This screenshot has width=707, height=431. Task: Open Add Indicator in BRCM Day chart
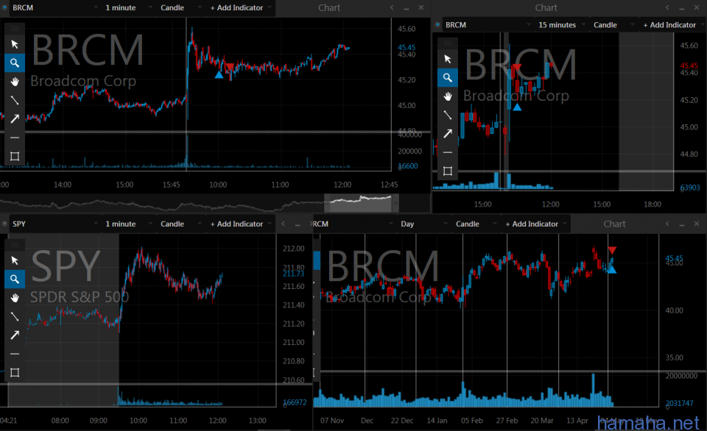coord(535,224)
